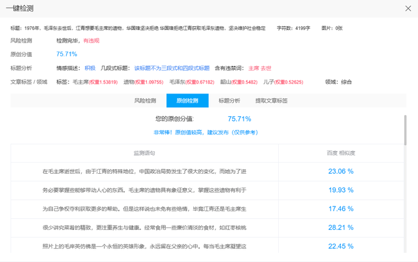Click the 领域: 综合 field text
418x262 pixels.
[x=338, y=82]
